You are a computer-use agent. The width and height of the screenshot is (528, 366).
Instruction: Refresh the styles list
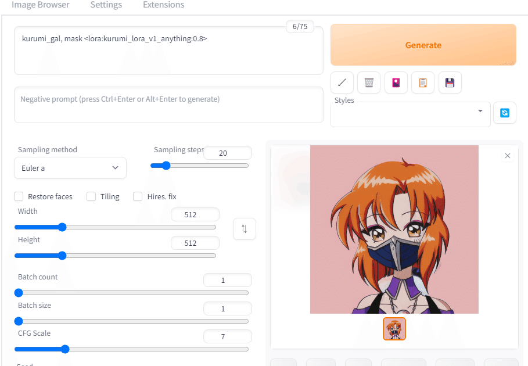pyautogui.click(x=504, y=113)
